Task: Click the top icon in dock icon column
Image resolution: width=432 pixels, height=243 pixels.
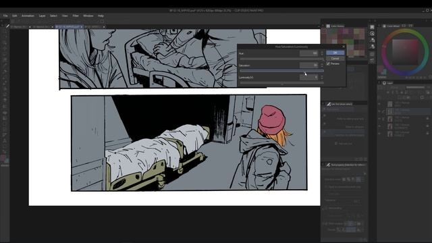Action: coord(372,27)
